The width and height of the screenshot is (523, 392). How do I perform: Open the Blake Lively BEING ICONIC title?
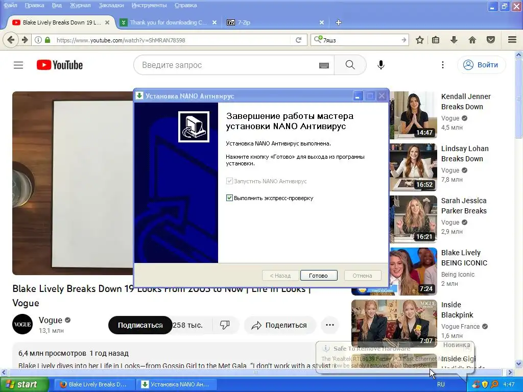pyautogui.click(x=464, y=258)
